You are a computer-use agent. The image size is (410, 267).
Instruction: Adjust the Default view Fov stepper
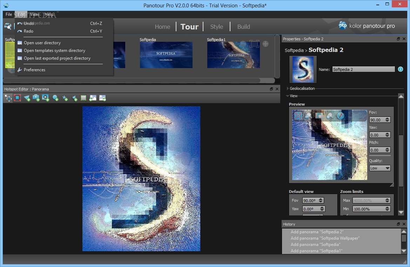pos(321,201)
